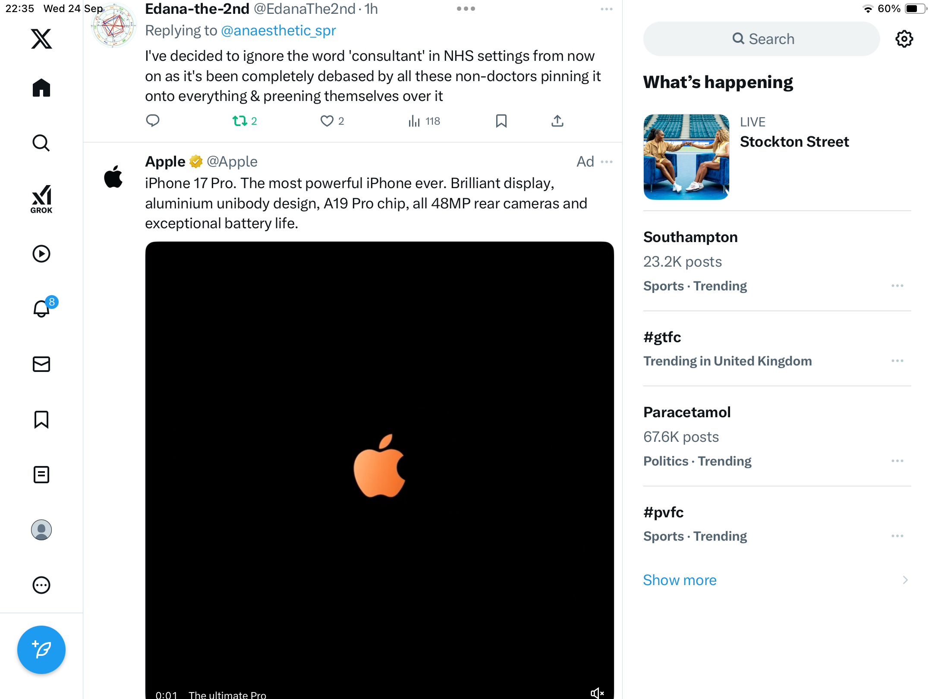Open more options for Southampton trend
Viewport: 932px width, 699px height.
tap(897, 286)
